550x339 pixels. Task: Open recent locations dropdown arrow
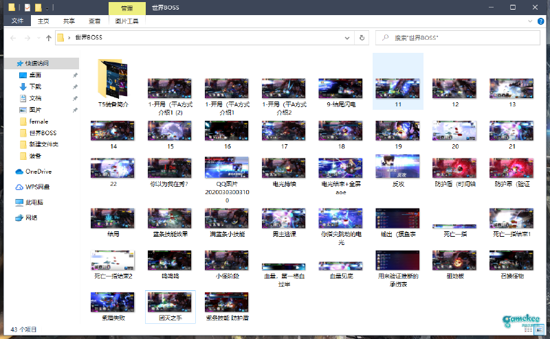38,38
